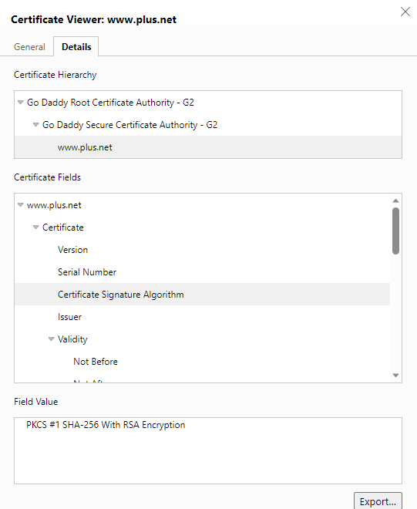Select Certificate Signature Algorithm field
Viewport: 417px width, 509px height.
[202, 294]
